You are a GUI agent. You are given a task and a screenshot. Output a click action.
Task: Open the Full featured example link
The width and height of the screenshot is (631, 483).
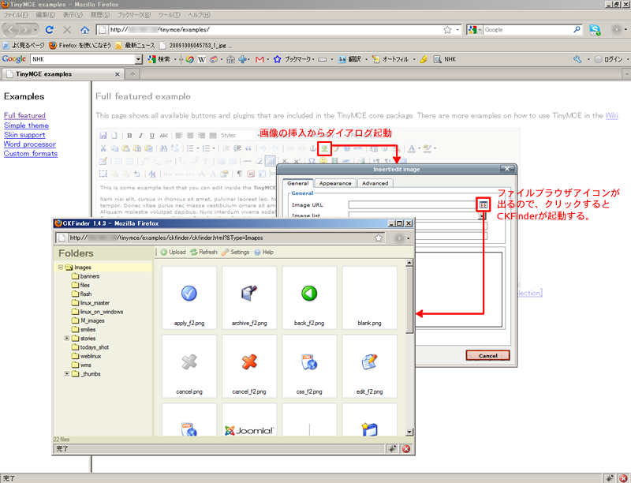24,115
